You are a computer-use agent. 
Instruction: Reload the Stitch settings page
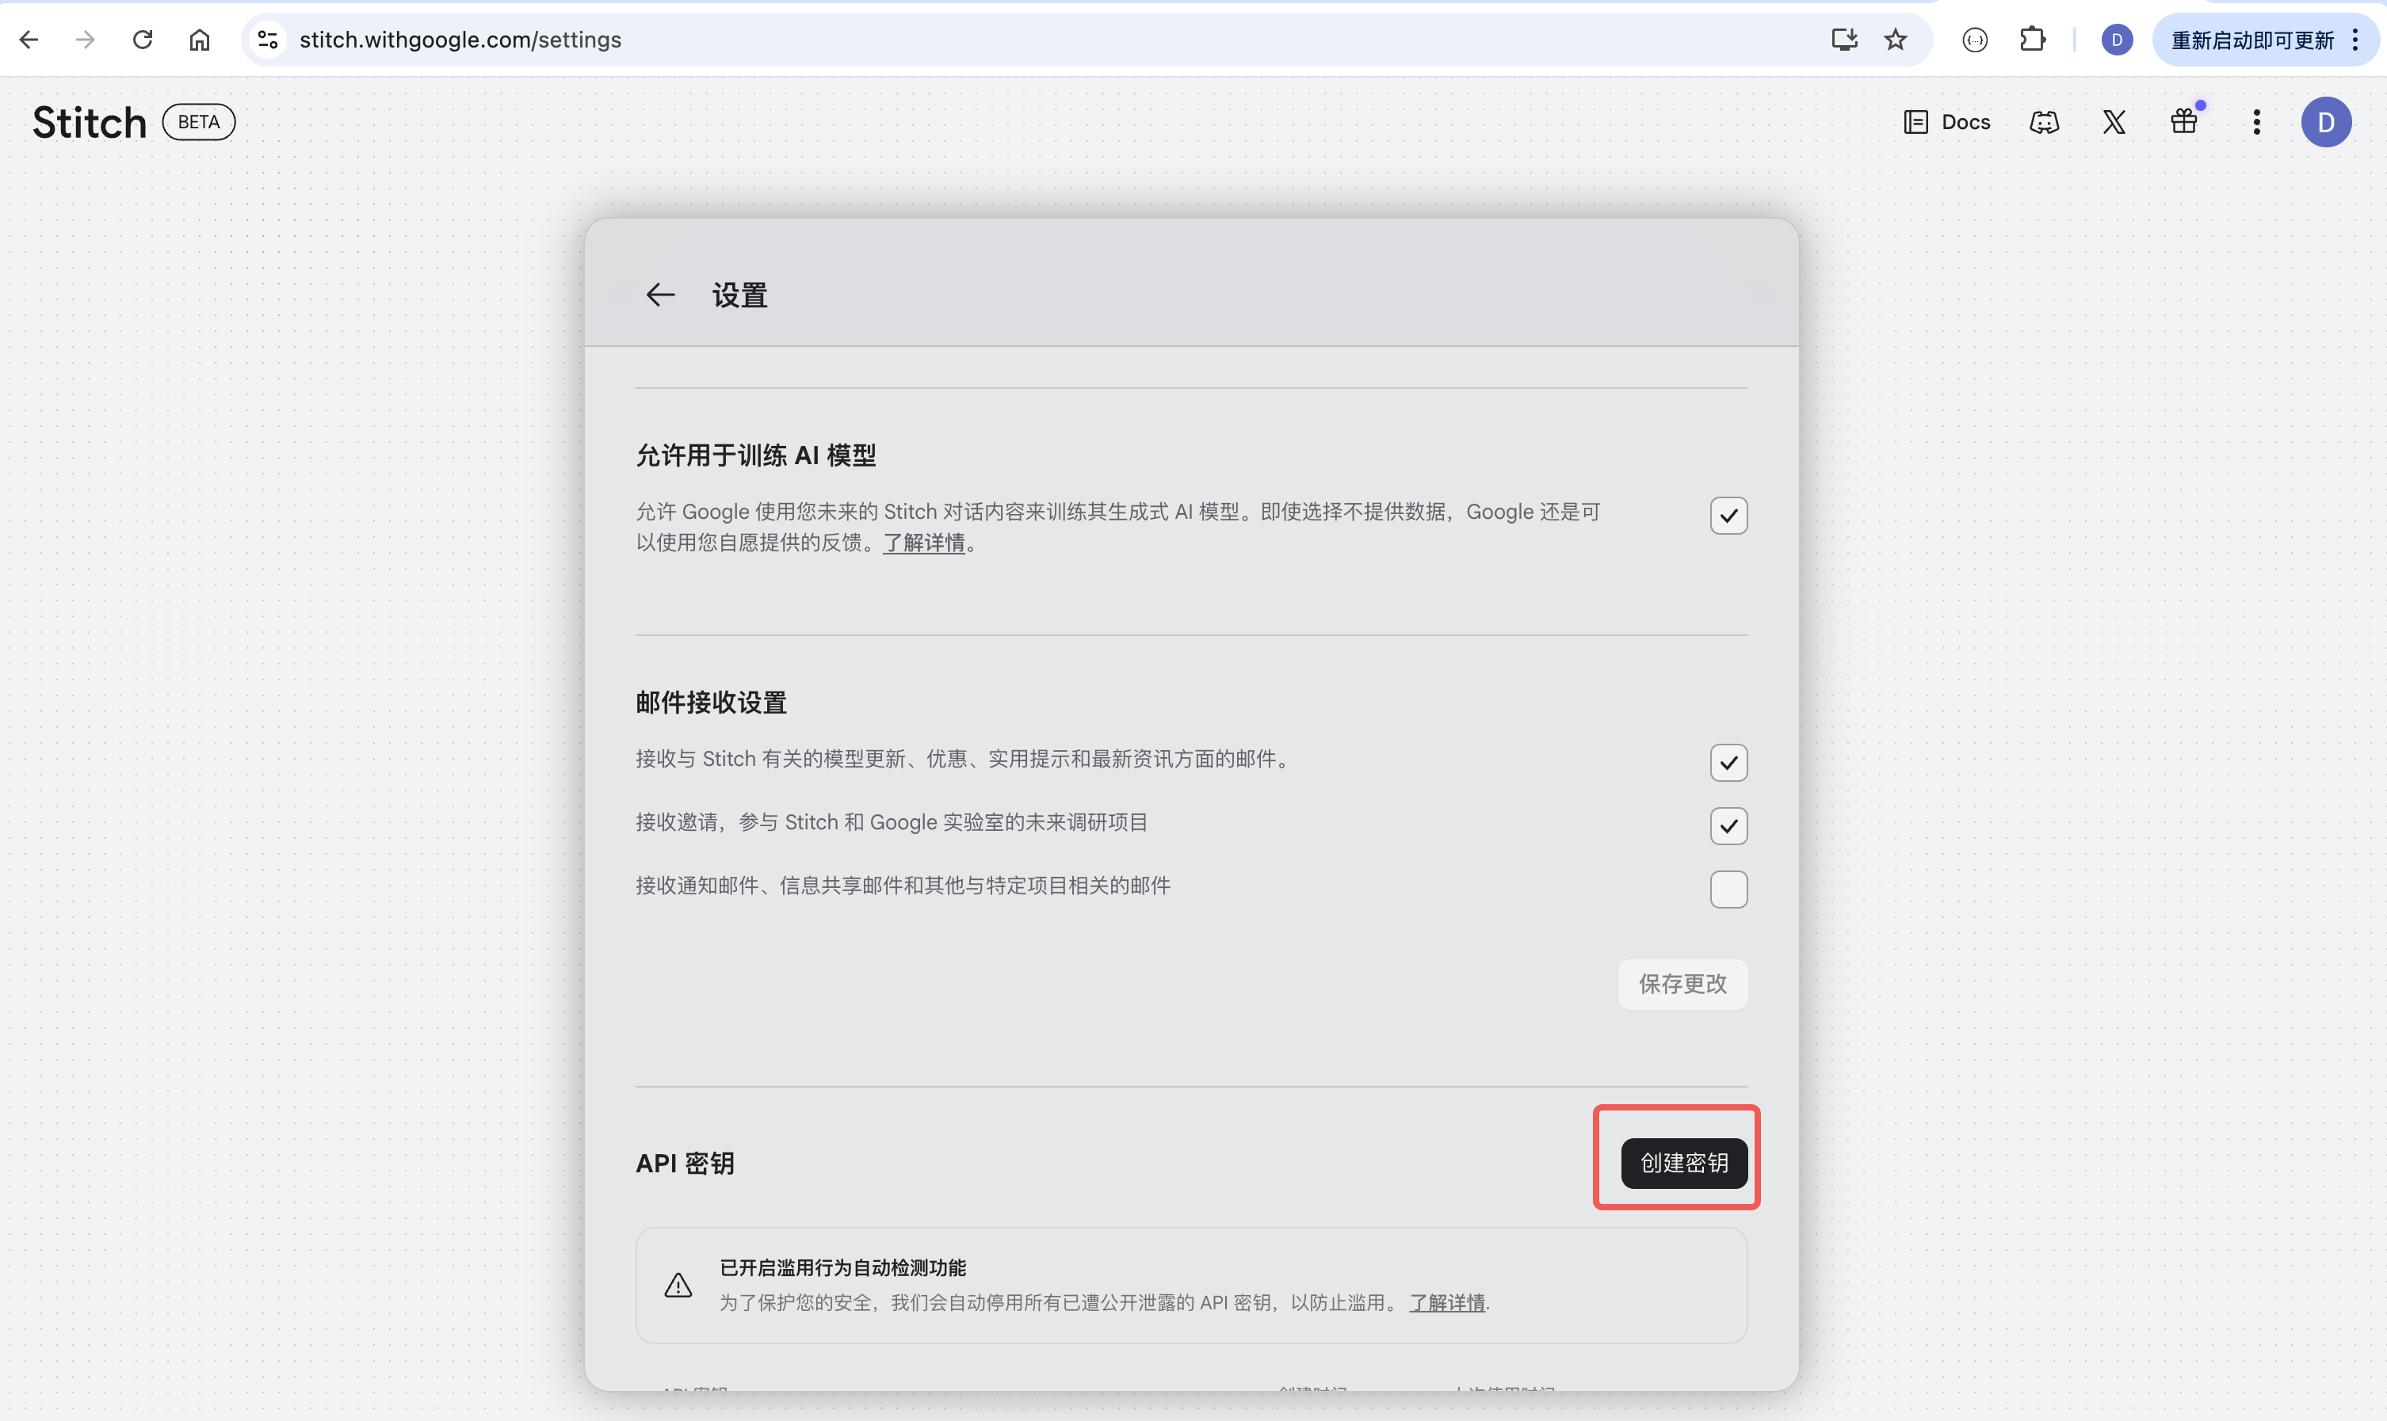(143, 40)
